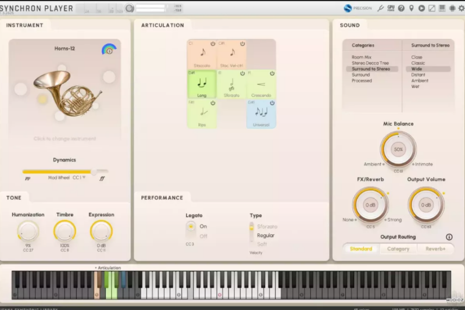
Task: Select the Distant mix preset
Action: (x=418, y=75)
